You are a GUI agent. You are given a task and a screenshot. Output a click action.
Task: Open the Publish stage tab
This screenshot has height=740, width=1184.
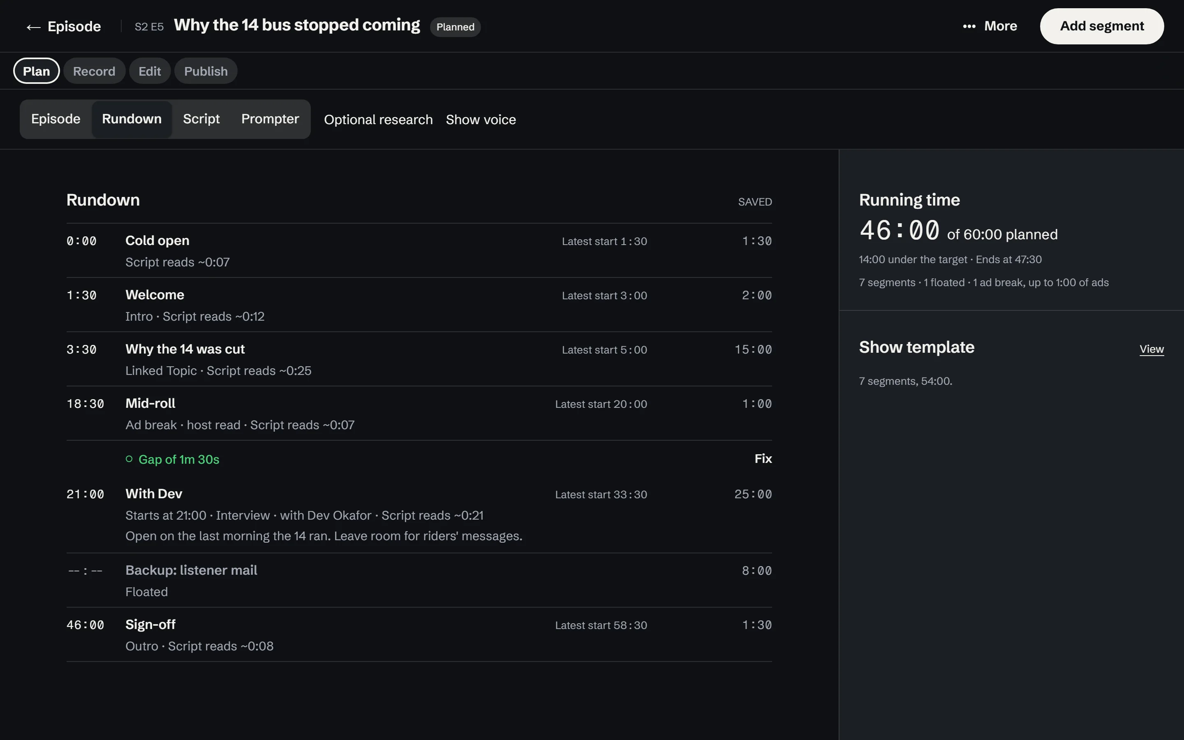[206, 71]
